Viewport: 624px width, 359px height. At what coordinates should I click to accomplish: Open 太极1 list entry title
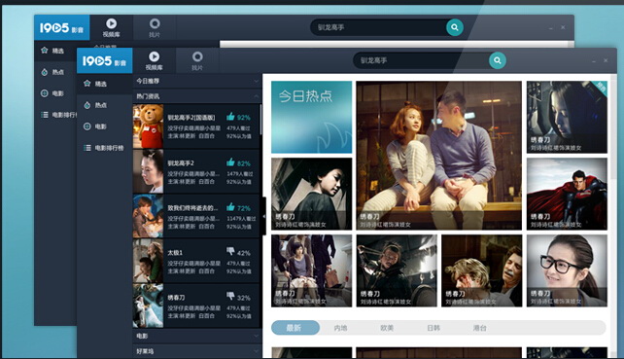[x=175, y=253]
